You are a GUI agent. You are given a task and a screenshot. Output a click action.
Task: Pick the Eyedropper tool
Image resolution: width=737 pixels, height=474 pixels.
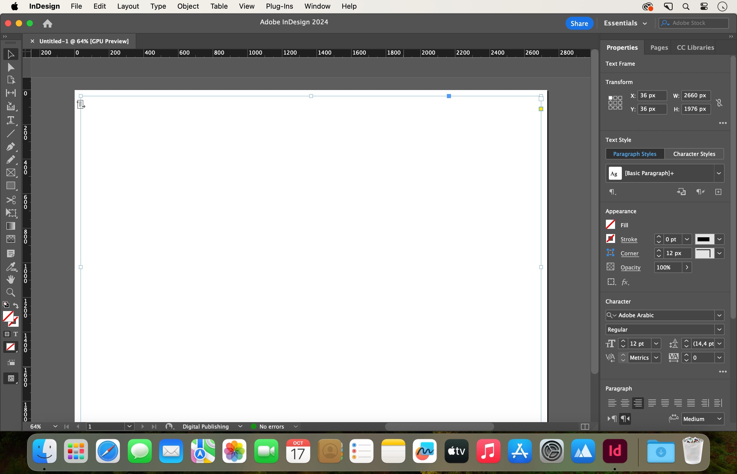[11, 266]
